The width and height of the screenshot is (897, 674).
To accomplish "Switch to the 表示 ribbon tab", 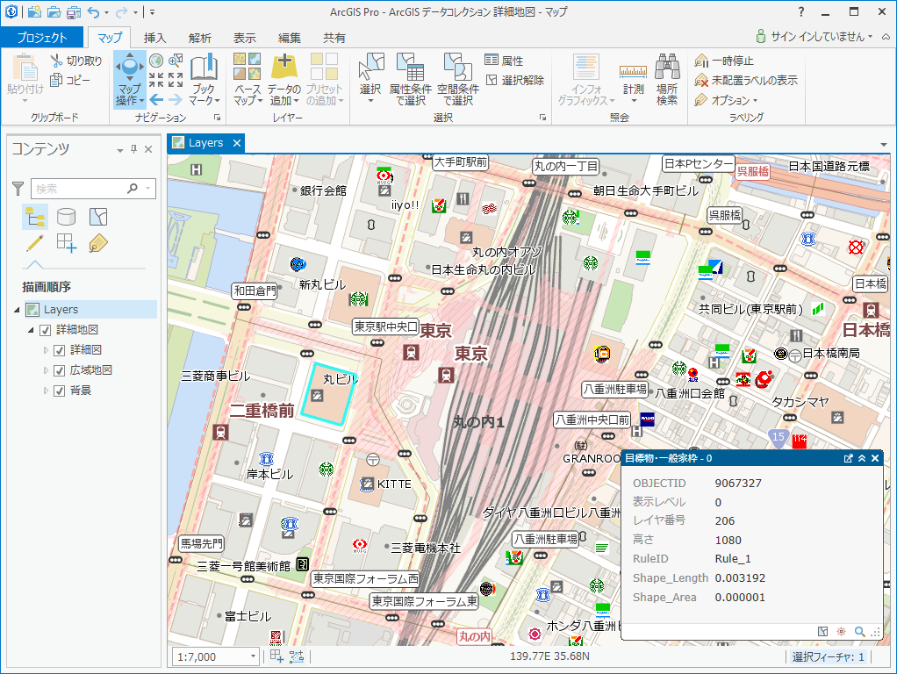I will tap(244, 38).
